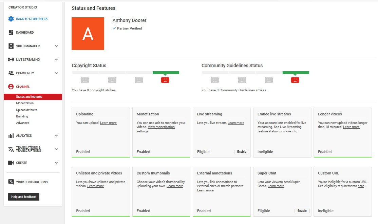Click the Enabled status in Monetization card
This screenshot has height=224, width=378.
tap(144, 152)
